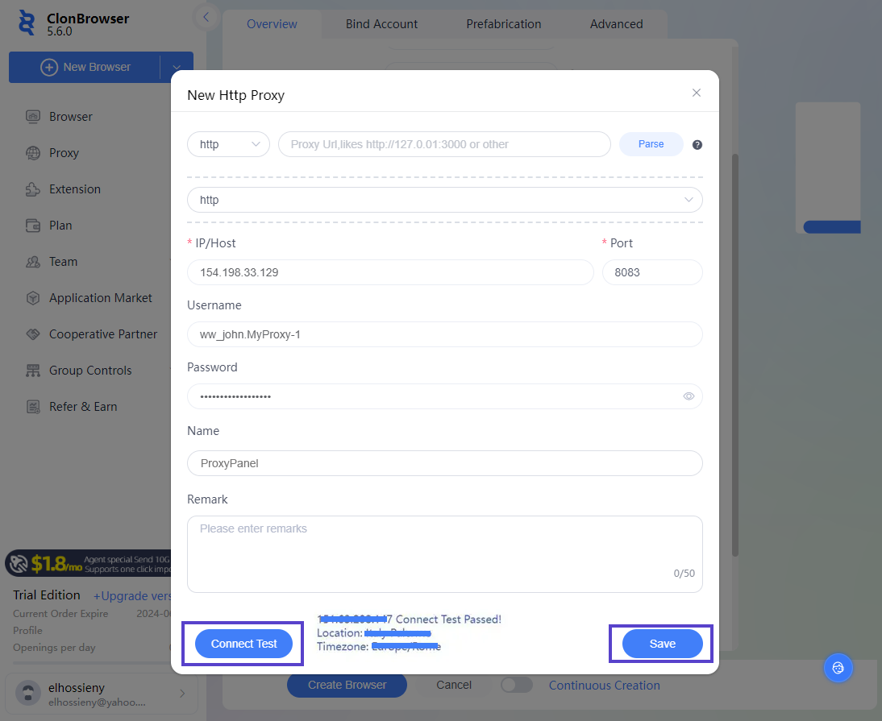882x721 pixels.
Task: Toggle the Continuous Creation switch
Action: click(517, 685)
